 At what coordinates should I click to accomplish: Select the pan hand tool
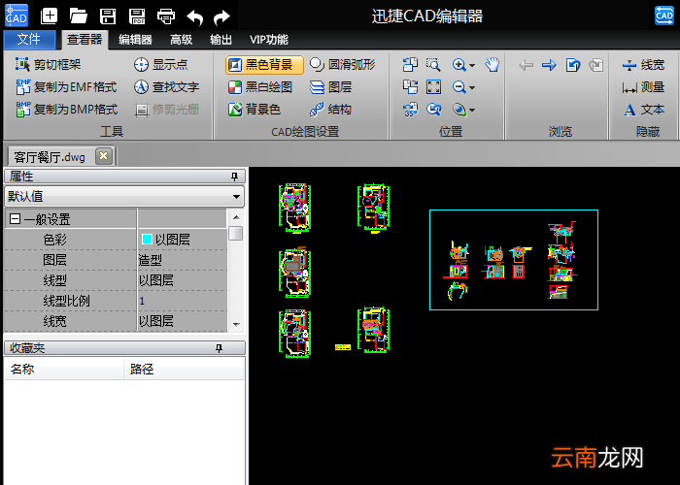493,65
